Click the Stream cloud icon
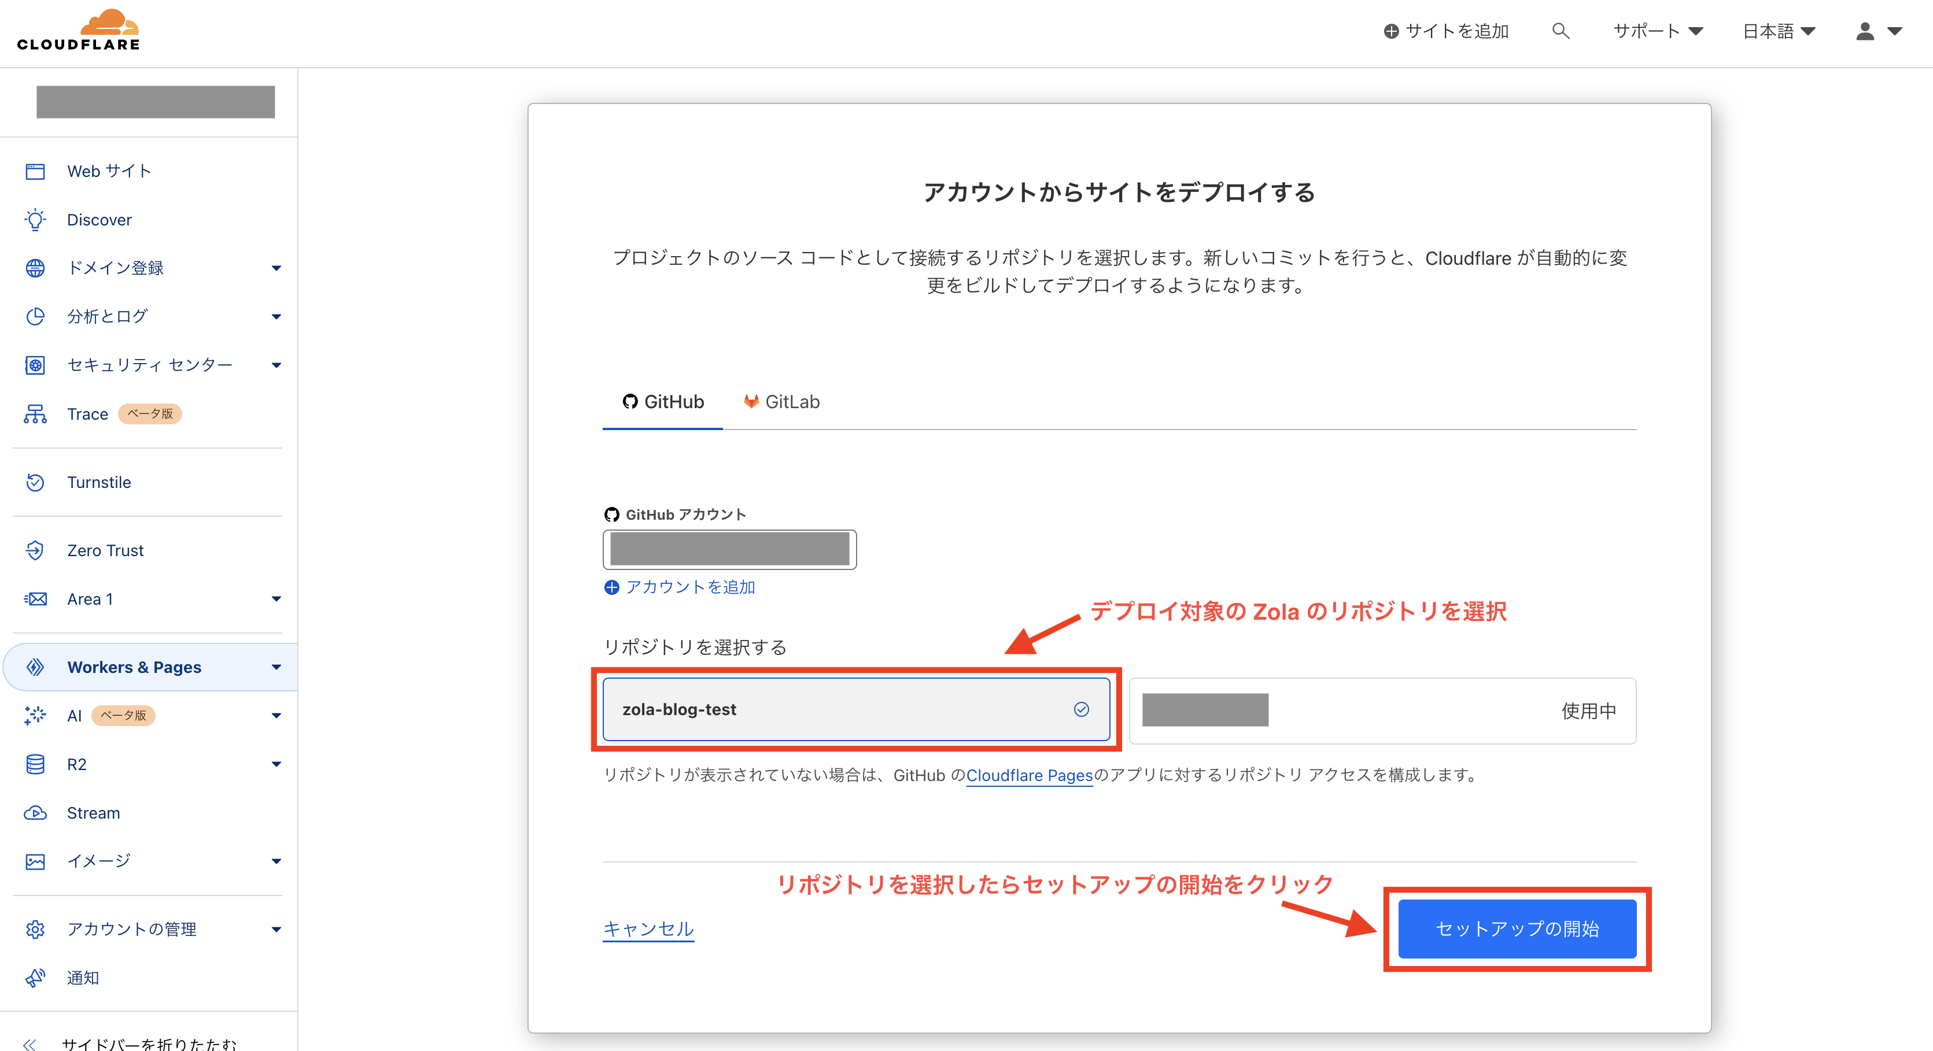The image size is (1933, 1051). click(35, 813)
